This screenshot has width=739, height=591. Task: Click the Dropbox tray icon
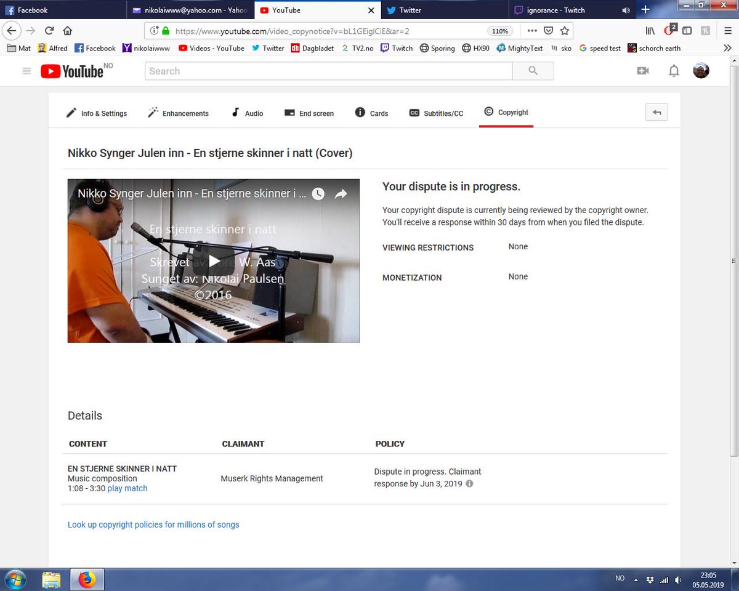click(x=650, y=579)
